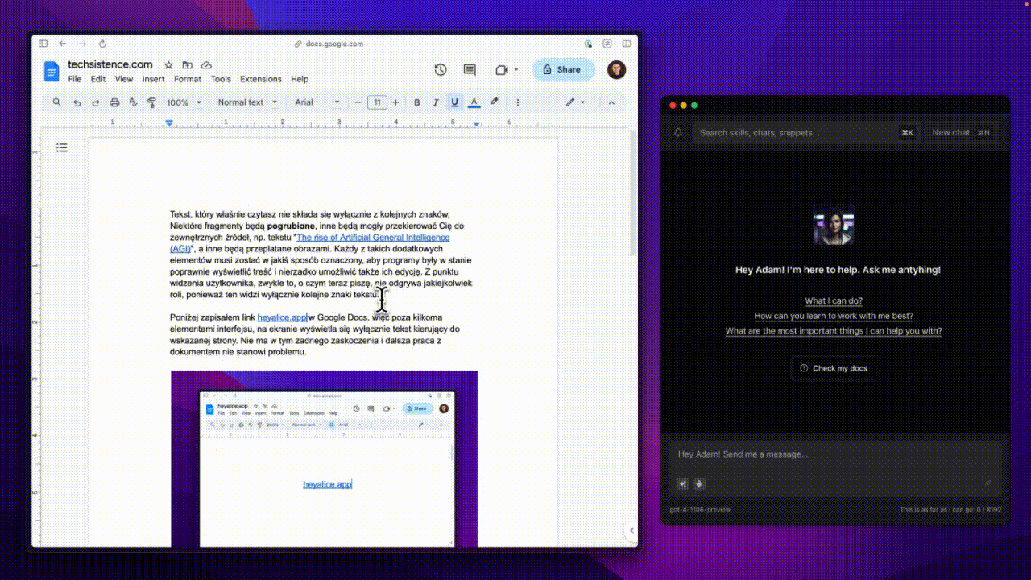Toggle italic formatting

(x=436, y=102)
